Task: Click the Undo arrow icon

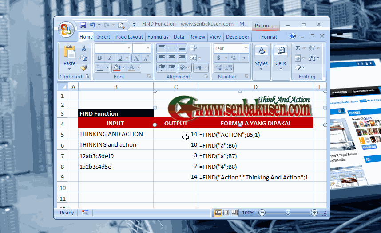Action: (x=92, y=25)
